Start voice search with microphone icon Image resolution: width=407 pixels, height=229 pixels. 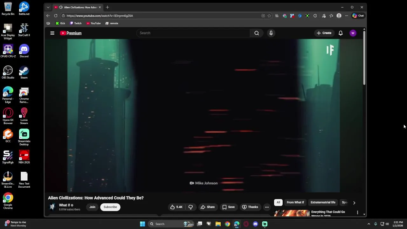271,33
